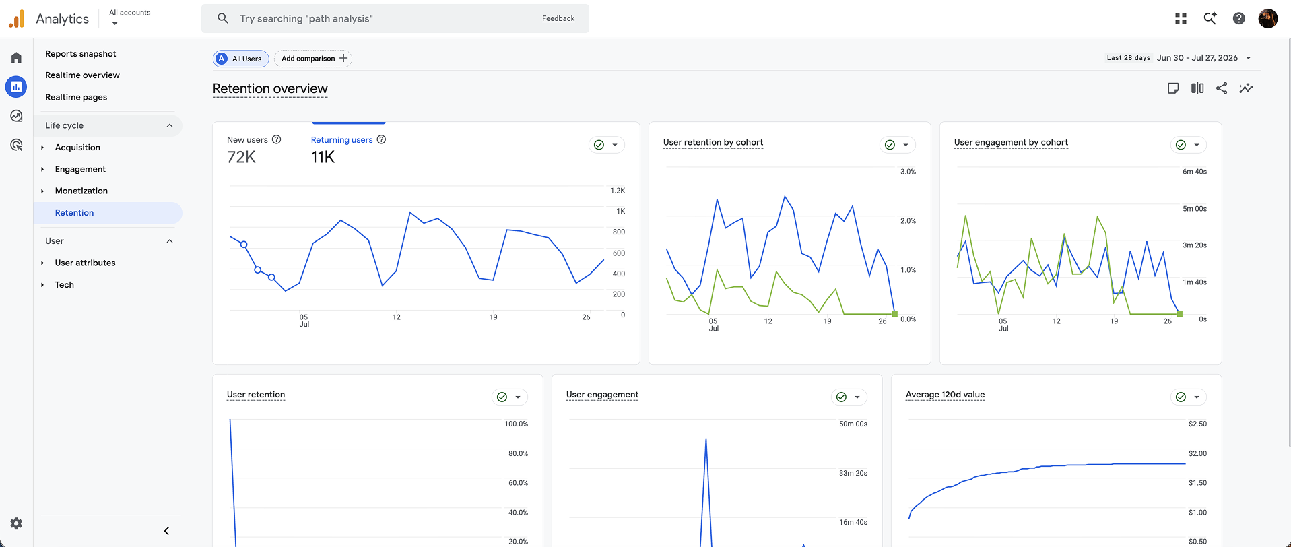This screenshot has width=1291, height=547.
Task: Expand the Engagement tree arrow
Action: coord(42,169)
